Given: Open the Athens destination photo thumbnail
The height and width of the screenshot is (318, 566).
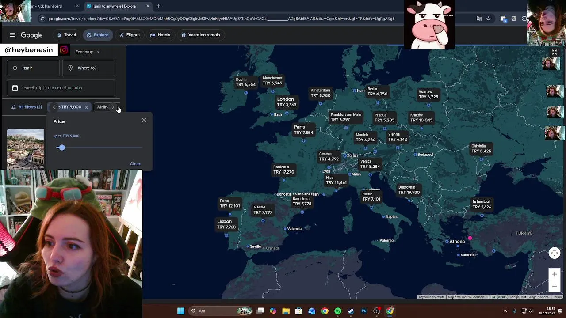Looking at the screenshot, I should (25, 149).
